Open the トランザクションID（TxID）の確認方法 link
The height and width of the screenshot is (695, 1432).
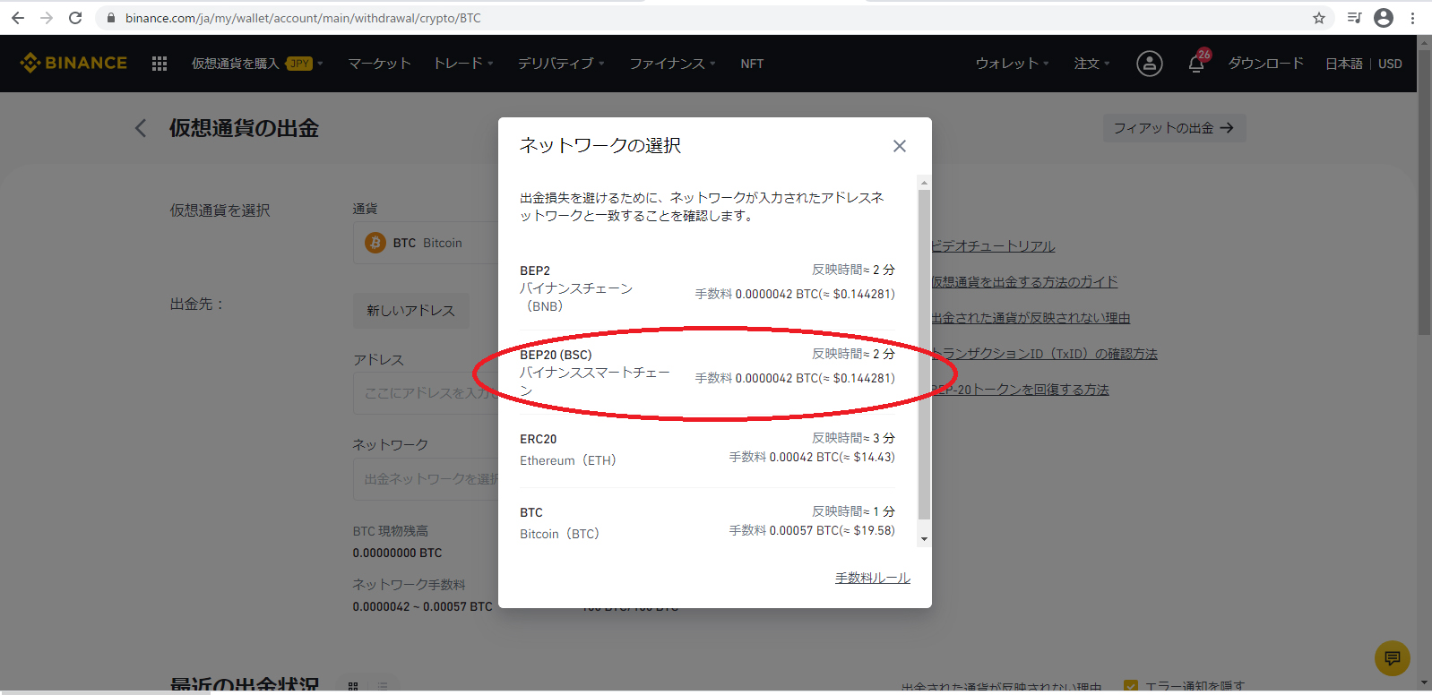point(1044,354)
